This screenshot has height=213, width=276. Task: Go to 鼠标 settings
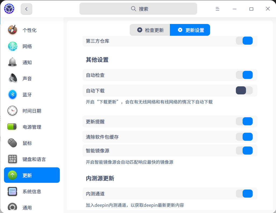[x=32, y=143]
